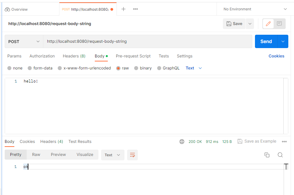Open the comments icon
Screen dimensions: 294x195
[x=279, y=24]
